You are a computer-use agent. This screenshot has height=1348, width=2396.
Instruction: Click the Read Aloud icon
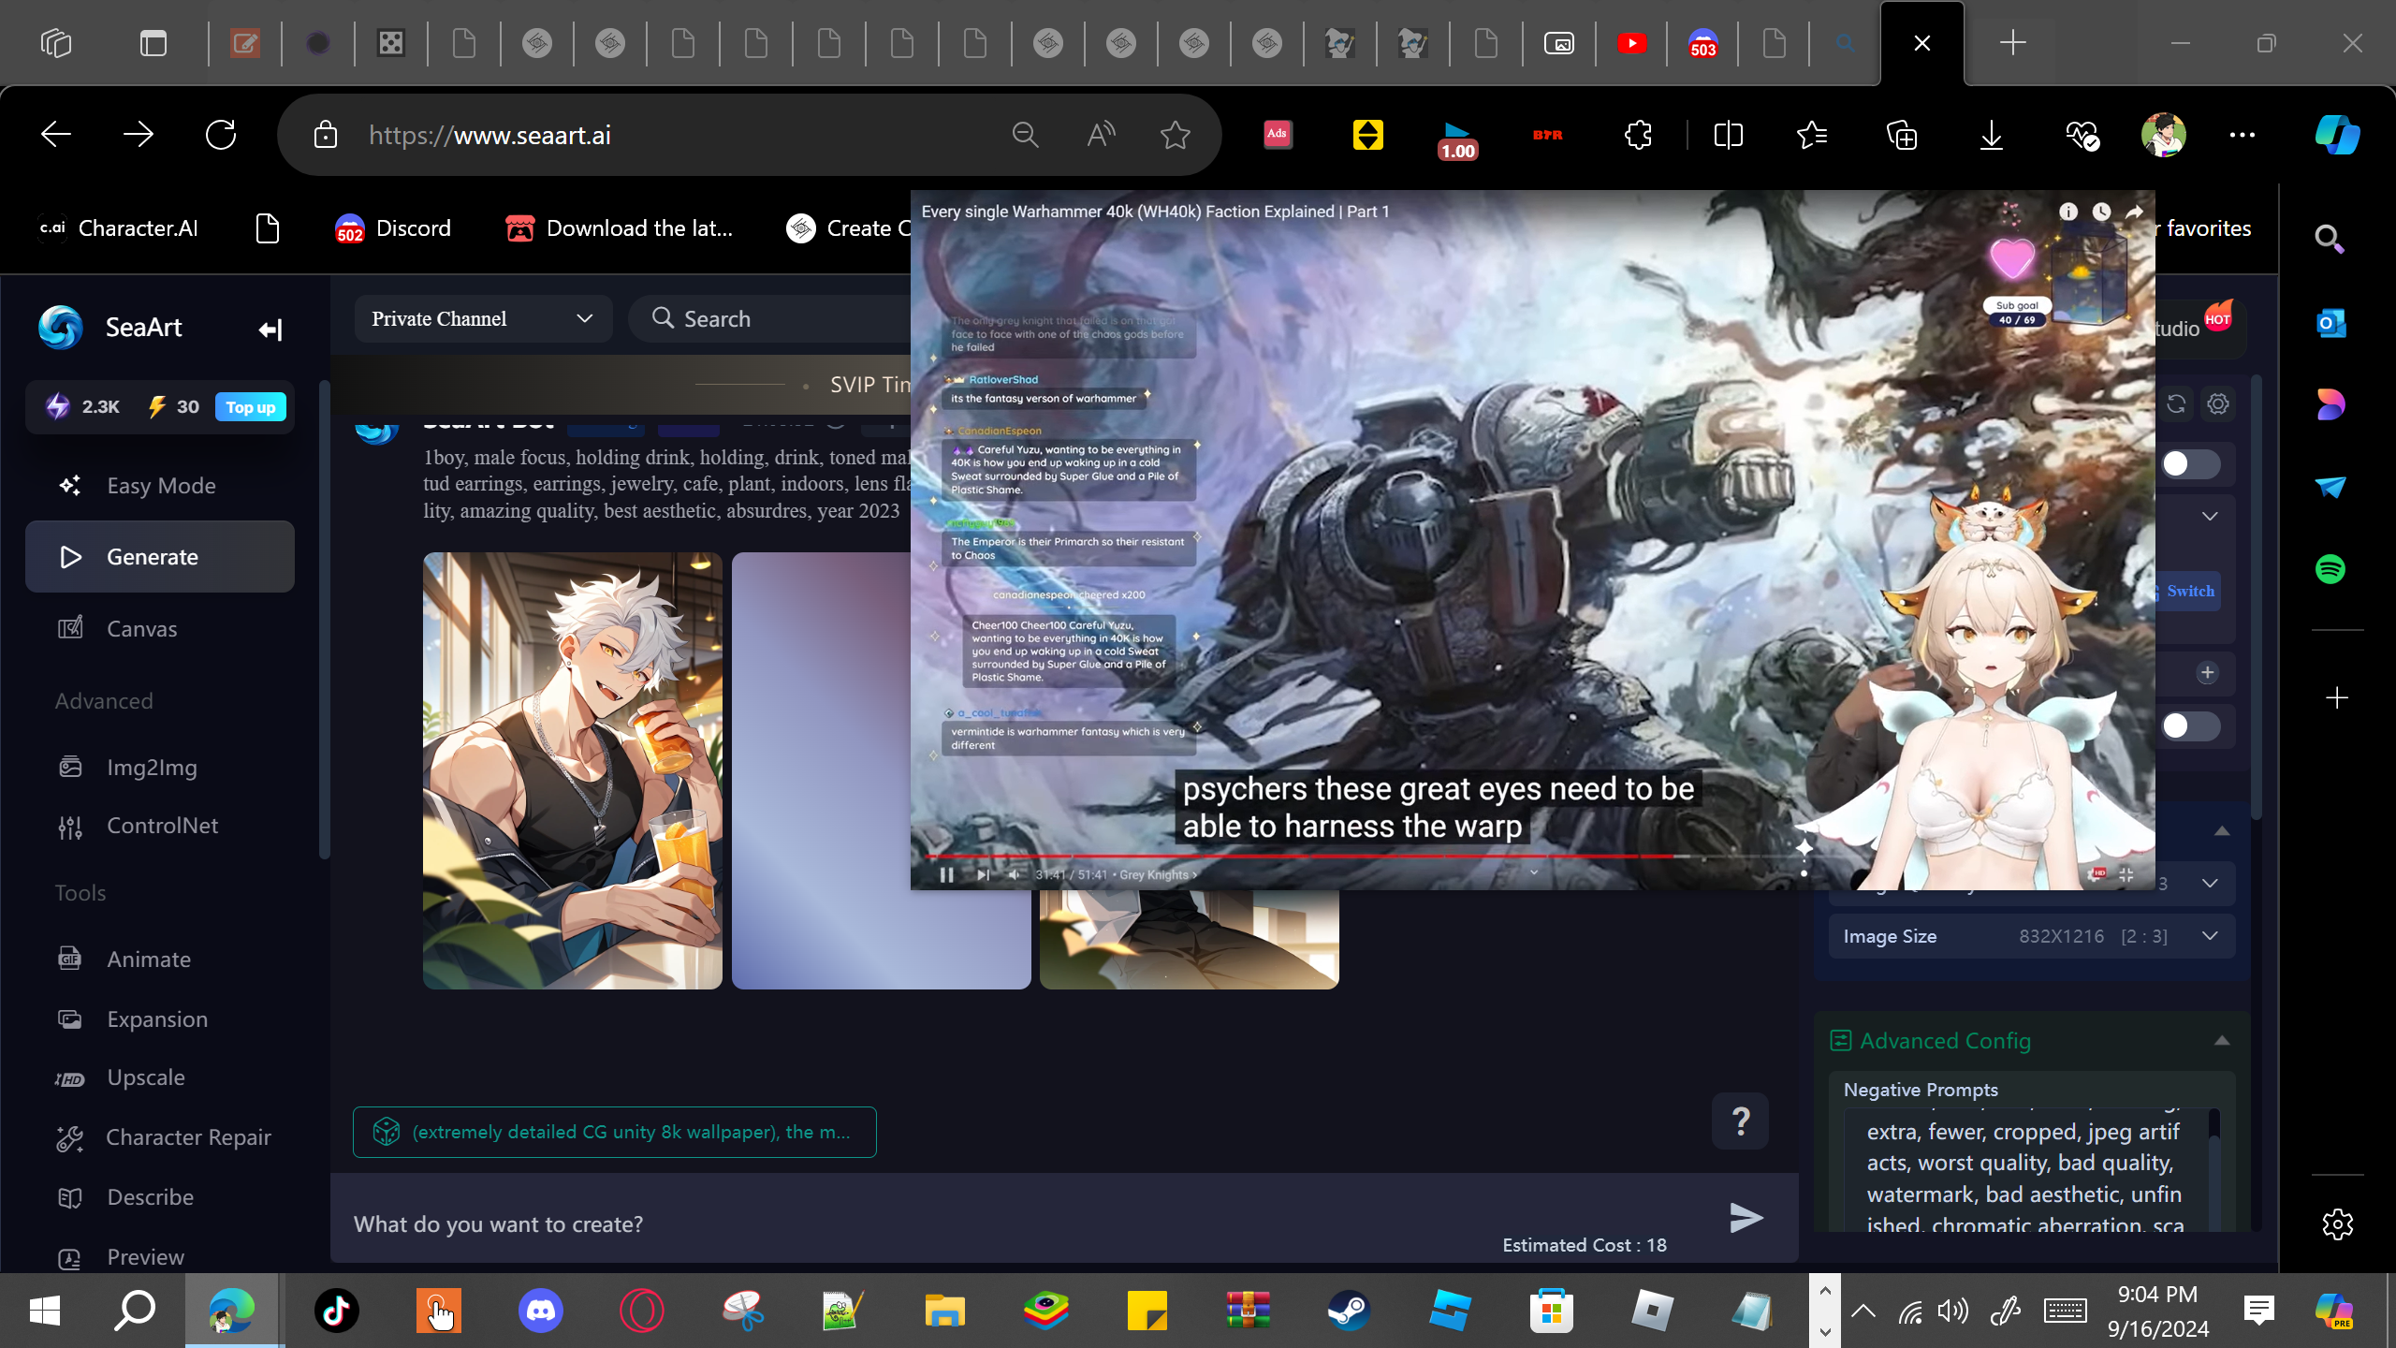(x=1101, y=135)
